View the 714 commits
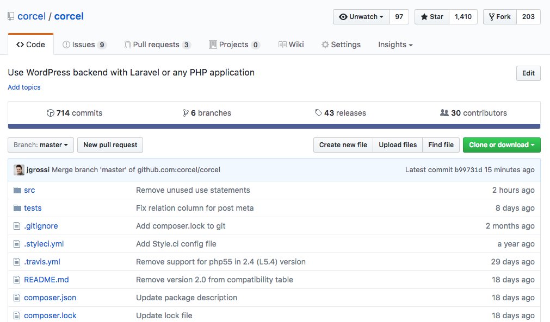 (75, 113)
